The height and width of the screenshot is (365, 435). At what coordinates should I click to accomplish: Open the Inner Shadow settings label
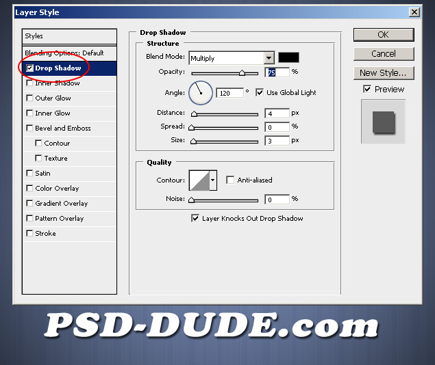58,83
